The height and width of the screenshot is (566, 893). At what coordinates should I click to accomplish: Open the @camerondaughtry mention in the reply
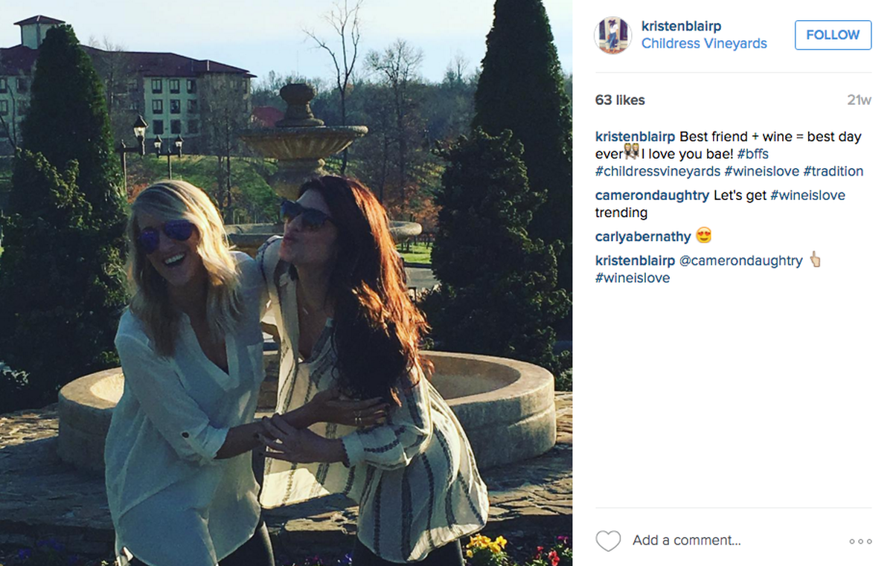tap(741, 260)
